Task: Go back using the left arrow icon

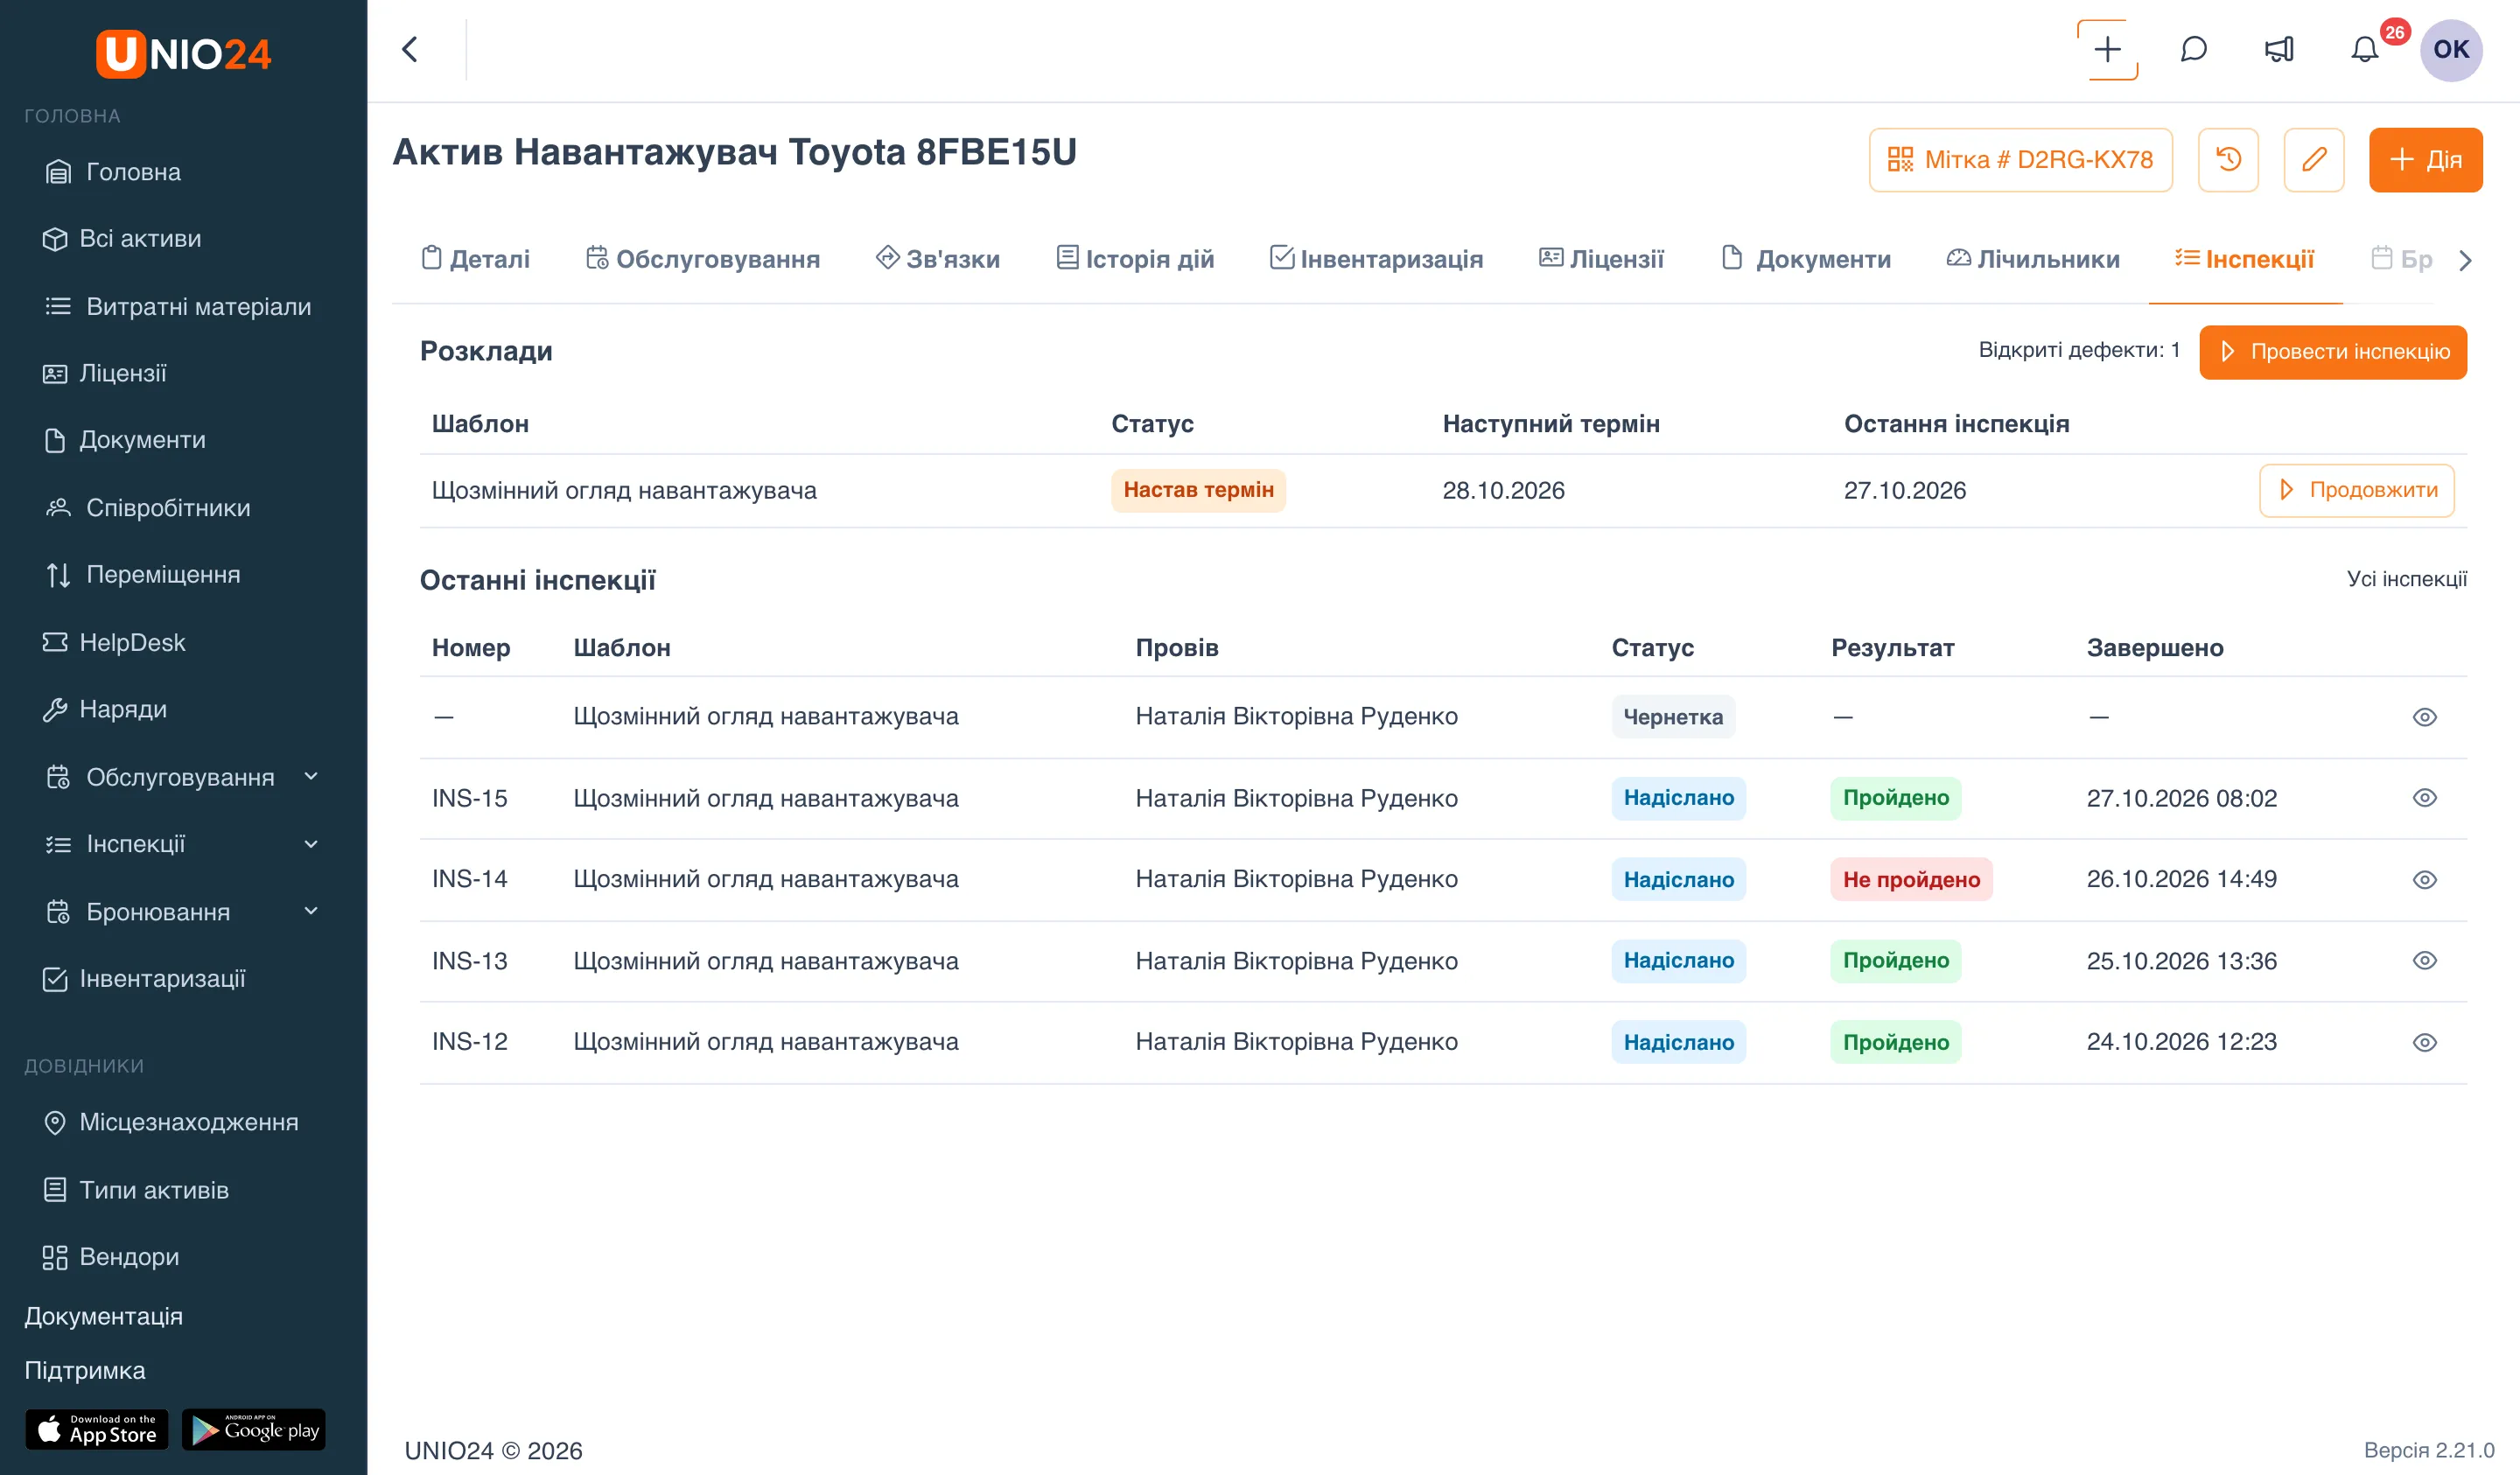Action: (409, 49)
